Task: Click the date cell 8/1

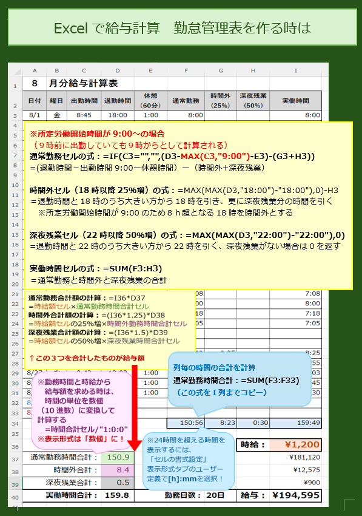Action: pyautogui.click(x=35, y=115)
